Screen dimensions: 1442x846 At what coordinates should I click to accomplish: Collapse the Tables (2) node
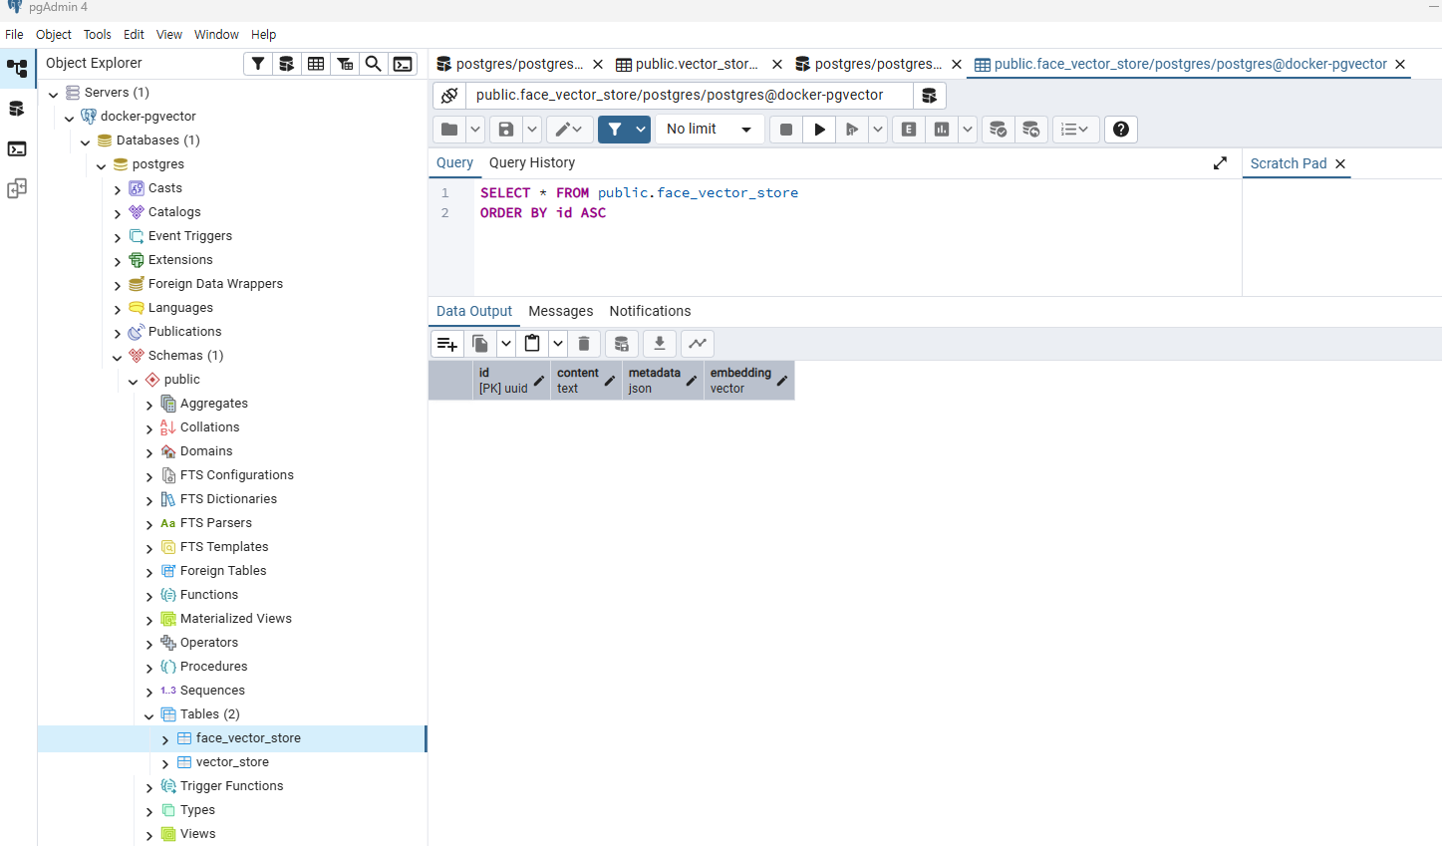149,715
